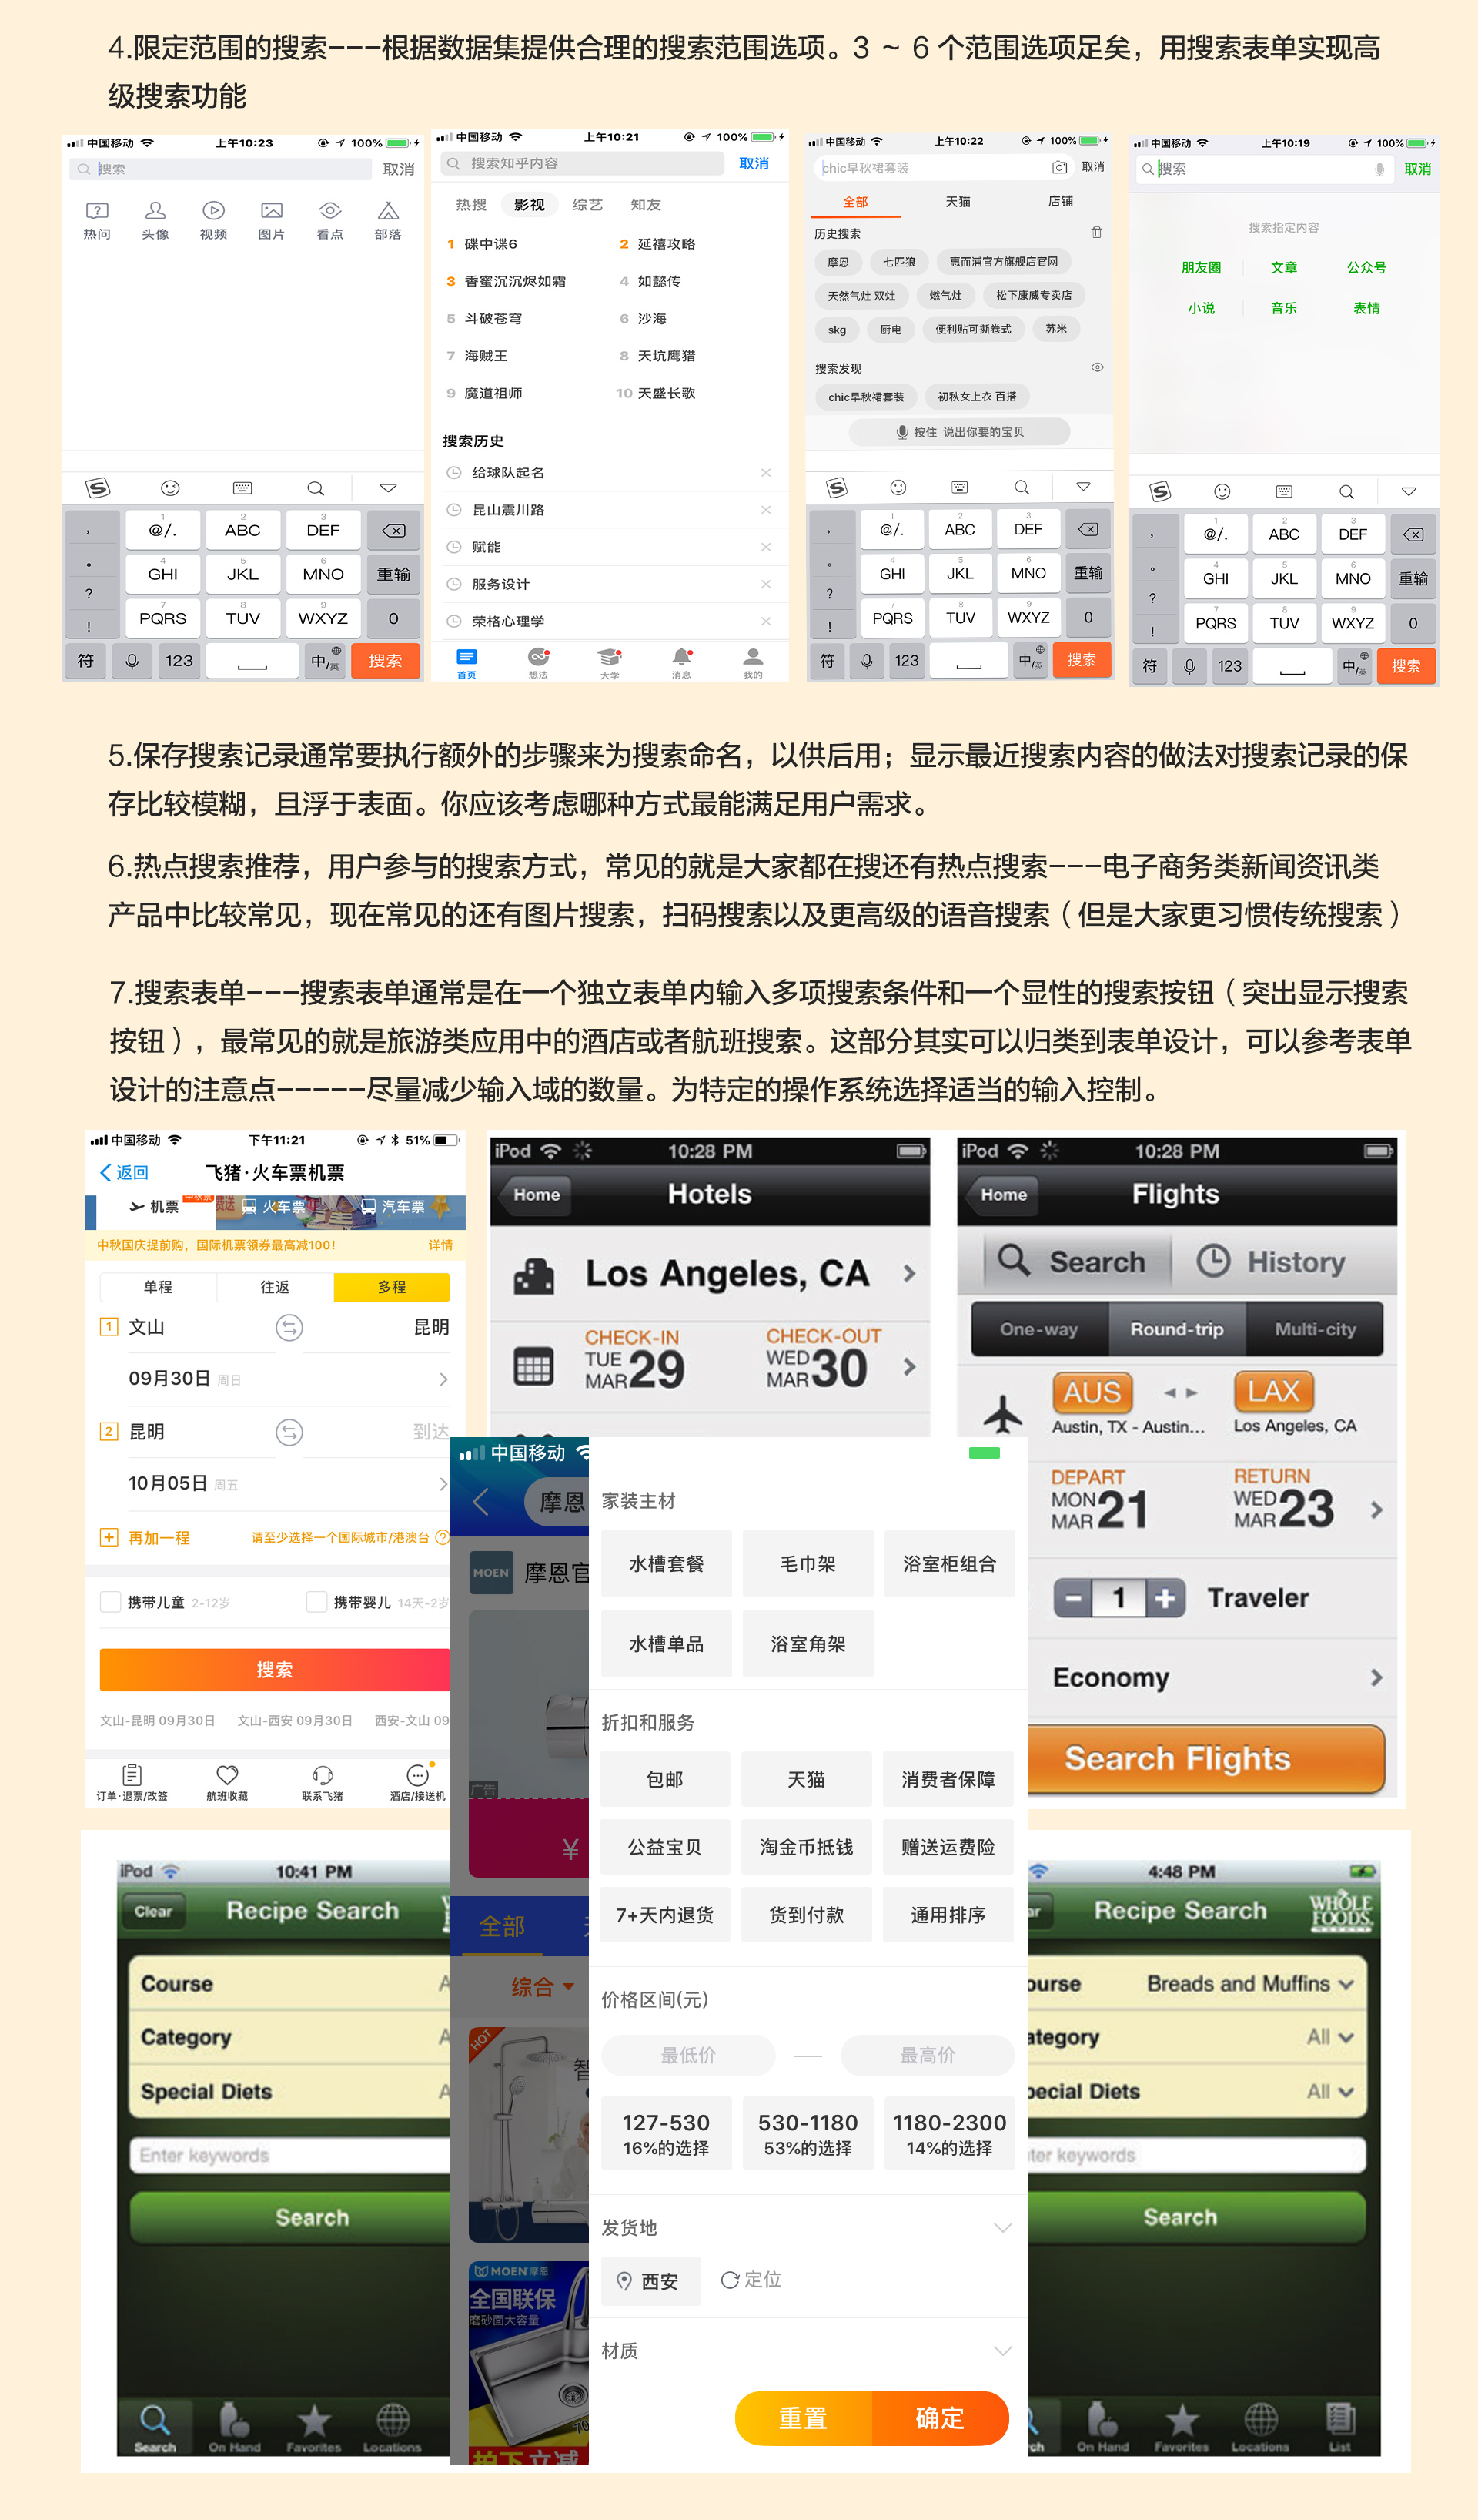Tap the 视频 video search icon

[213, 211]
